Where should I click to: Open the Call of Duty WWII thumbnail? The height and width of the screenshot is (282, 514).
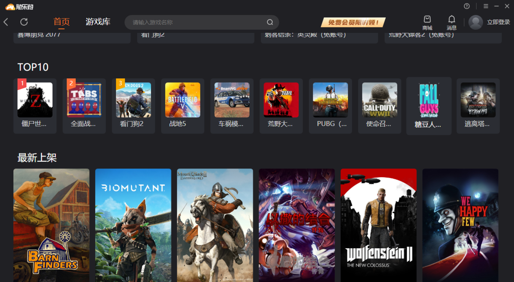(x=380, y=100)
